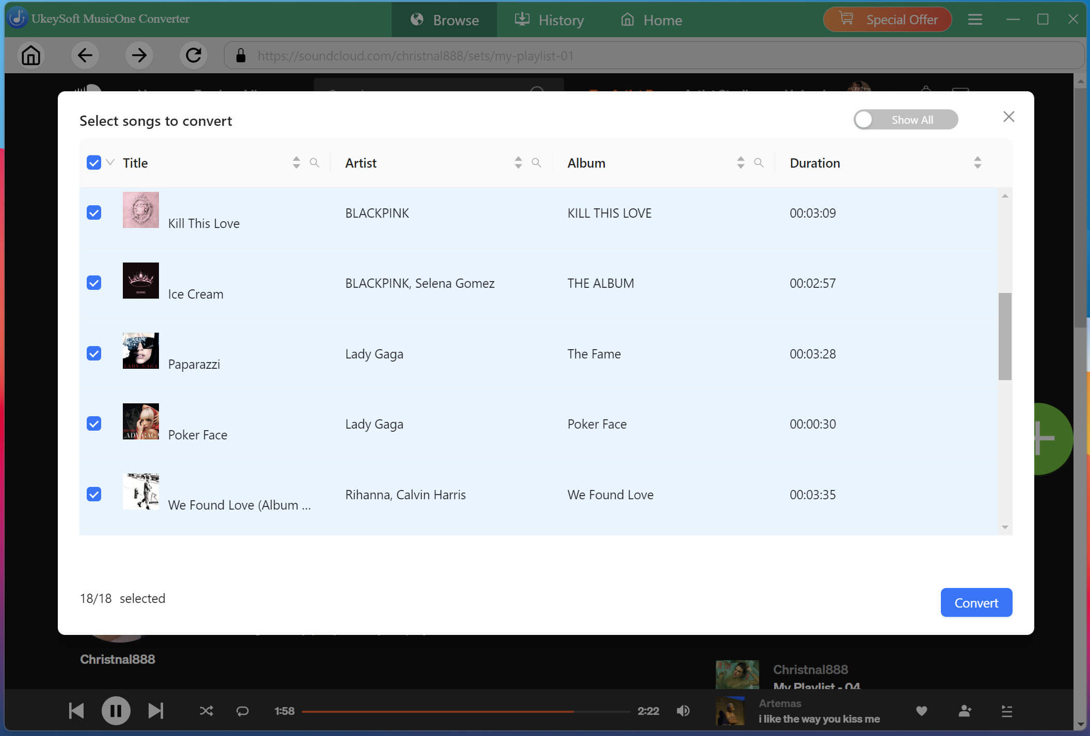The image size is (1090, 736).
Task: Pause the currently playing song
Action: (x=116, y=711)
